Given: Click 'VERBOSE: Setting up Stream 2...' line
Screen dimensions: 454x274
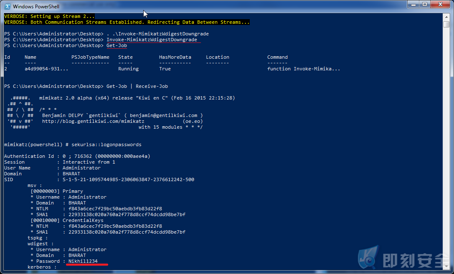Looking at the screenshot, I should pos(50,17).
